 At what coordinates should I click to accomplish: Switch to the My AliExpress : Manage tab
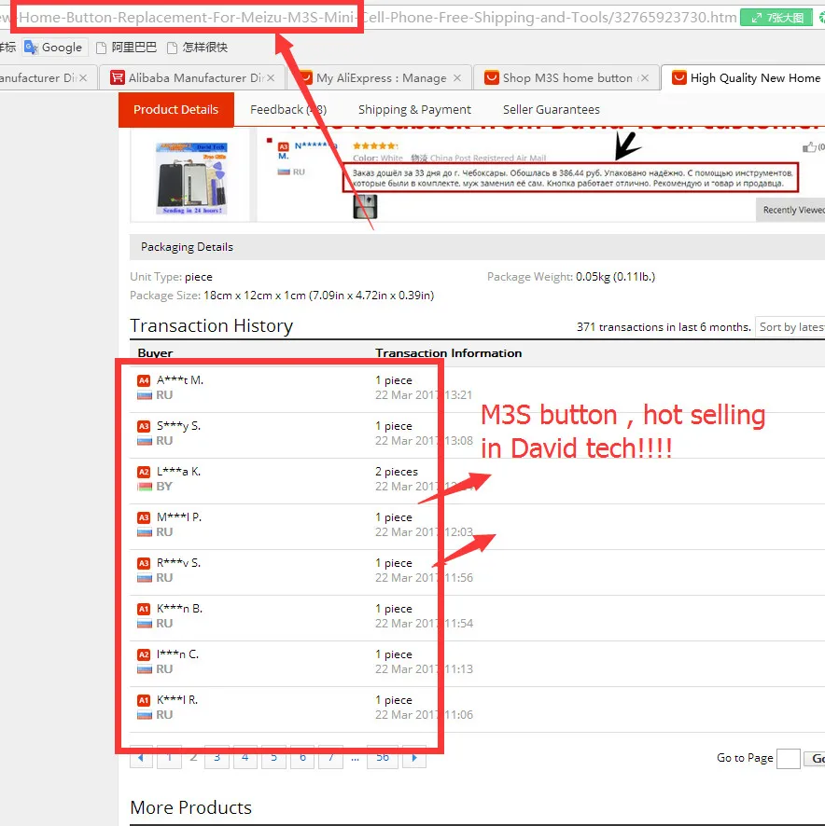[x=381, y=78]
